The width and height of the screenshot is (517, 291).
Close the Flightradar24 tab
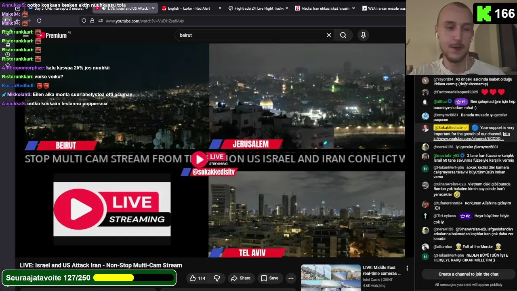(287, 8)
